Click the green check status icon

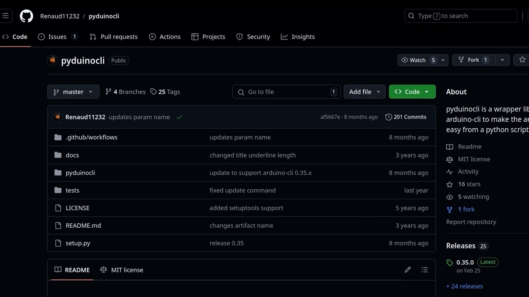(179, 117)
